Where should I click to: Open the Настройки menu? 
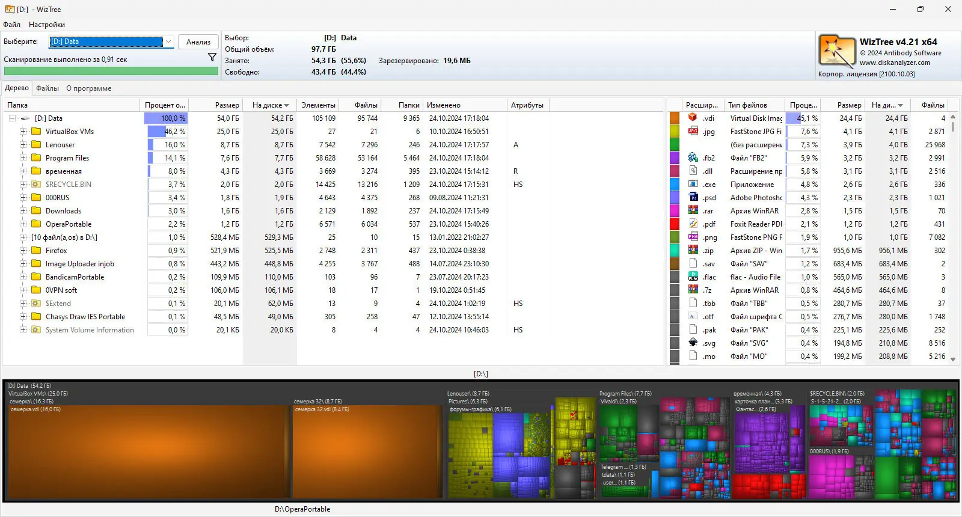[x=47, y=25]
